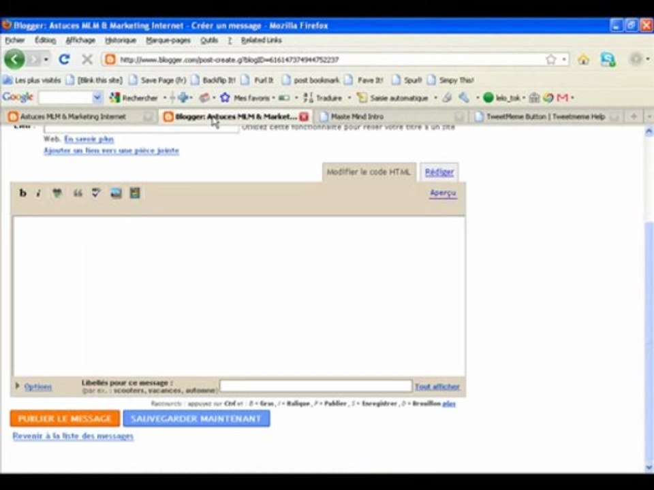Screen dimensions: 654x490
Task: Click the vertical page scrollbar thumb
Action: (649, 342)
